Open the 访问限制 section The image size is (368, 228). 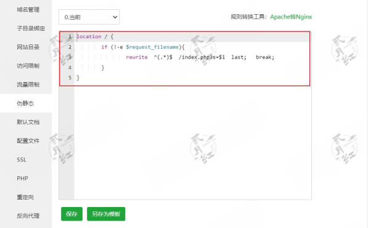(28, 66)
